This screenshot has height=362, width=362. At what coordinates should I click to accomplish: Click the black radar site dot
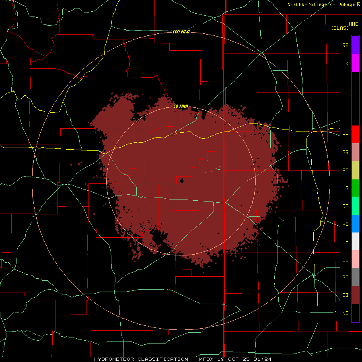(x=182, y=181)
